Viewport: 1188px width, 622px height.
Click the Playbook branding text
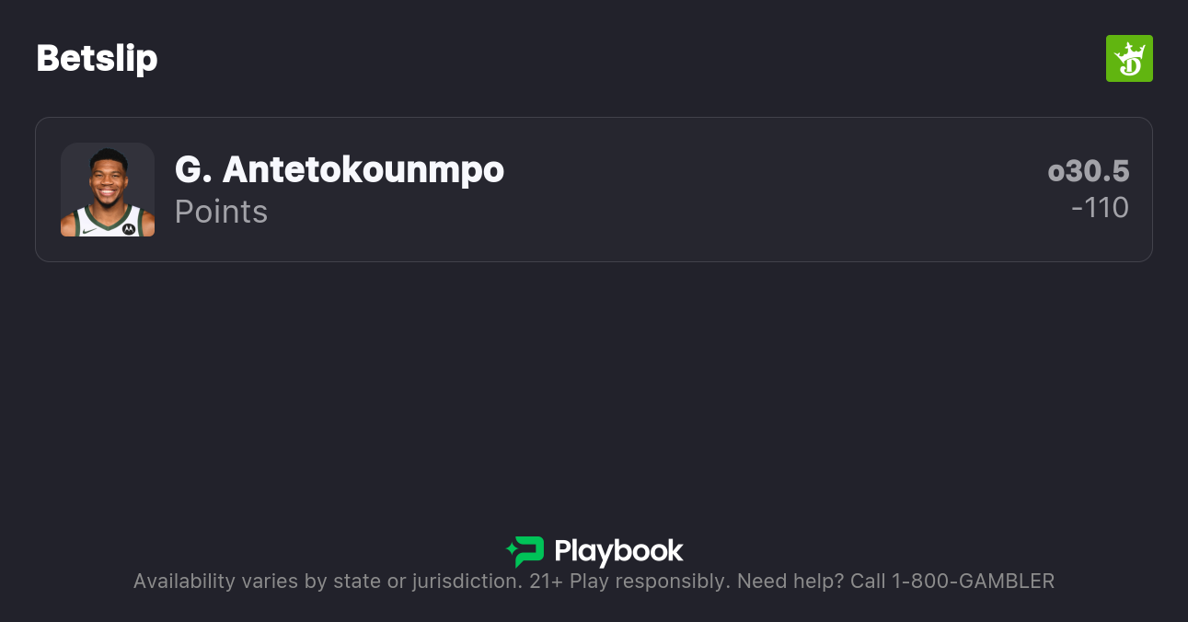click(618, 551)
